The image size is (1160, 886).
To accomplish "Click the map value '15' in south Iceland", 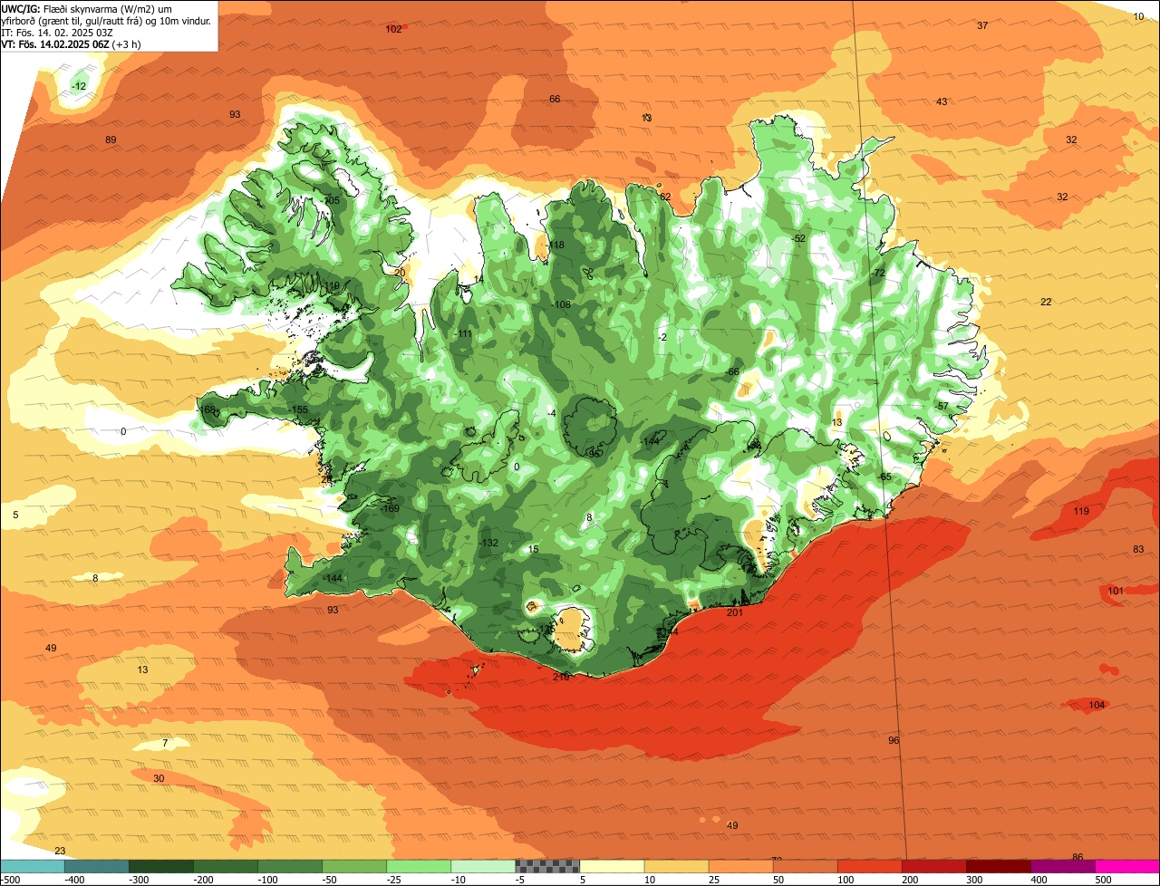I will coord(534,550).
